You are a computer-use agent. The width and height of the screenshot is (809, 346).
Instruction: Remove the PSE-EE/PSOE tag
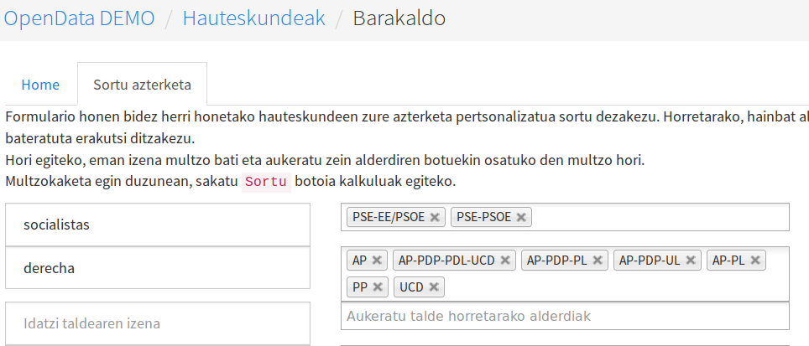point(435,217)
